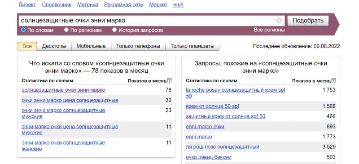Click the impressions value '893'
Viewport: 359px width, 164px height.
[331, 127]
